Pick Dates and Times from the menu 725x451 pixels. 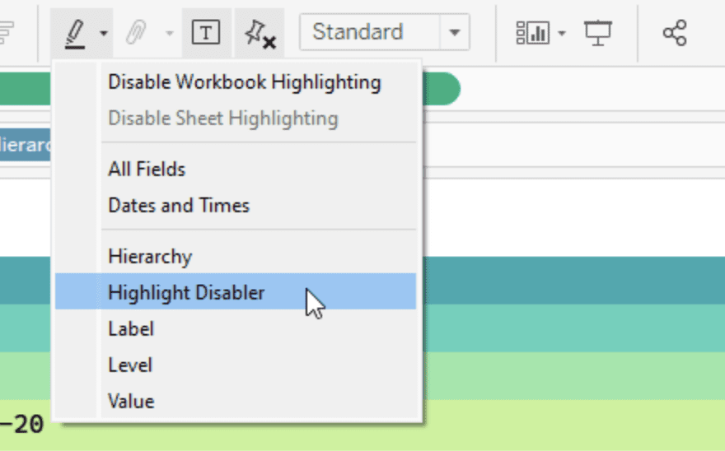click(x=179, y=206)
